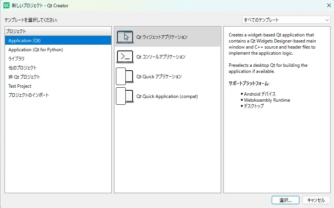
Task: Open the すべてのテンプレート dropdown
Action: click(x=286, y=20)
